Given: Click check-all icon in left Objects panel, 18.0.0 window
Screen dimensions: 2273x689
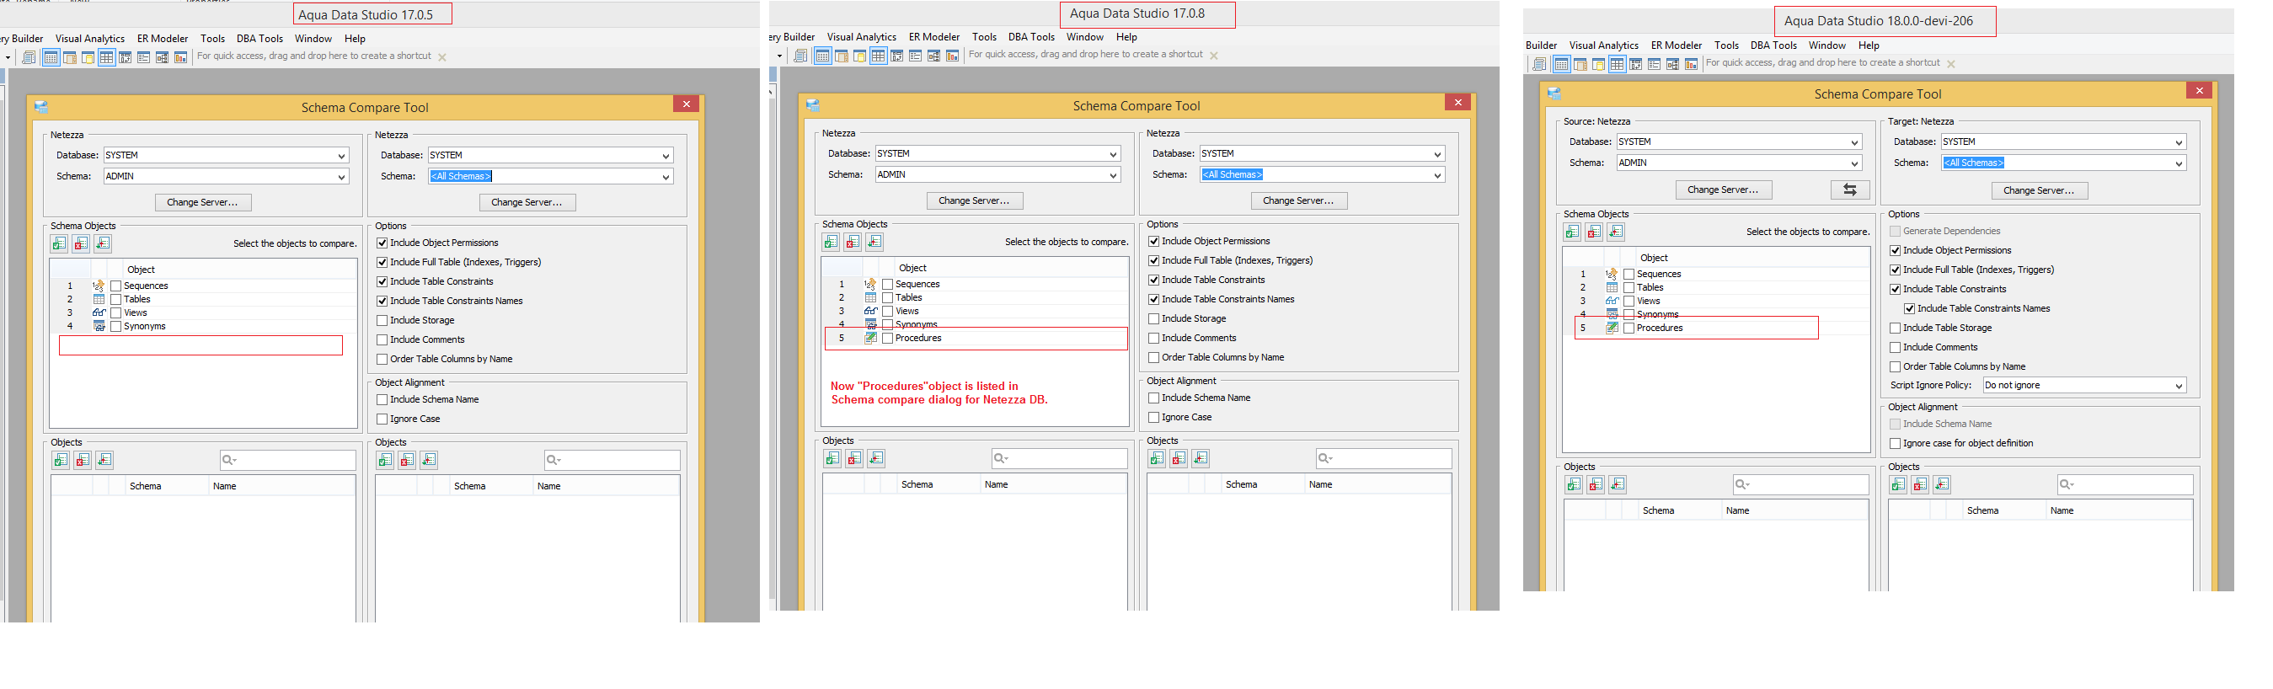Looking at the screenshot, I should [x=1574, y=484].
